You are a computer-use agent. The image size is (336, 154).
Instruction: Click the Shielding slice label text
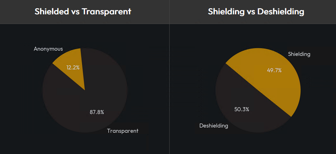click(x=299, y=54)
